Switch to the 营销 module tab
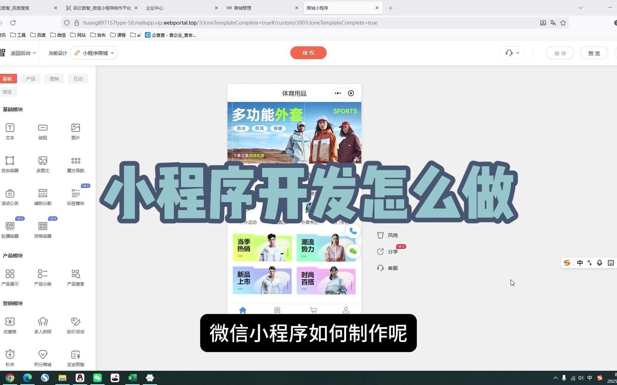The height and width of the screenshot is (385, 617). [x=54, y=79]
